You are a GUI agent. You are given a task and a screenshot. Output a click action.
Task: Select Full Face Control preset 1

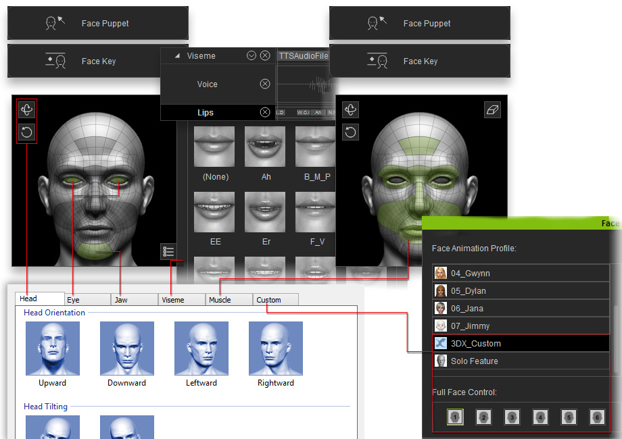coord(455,417)
